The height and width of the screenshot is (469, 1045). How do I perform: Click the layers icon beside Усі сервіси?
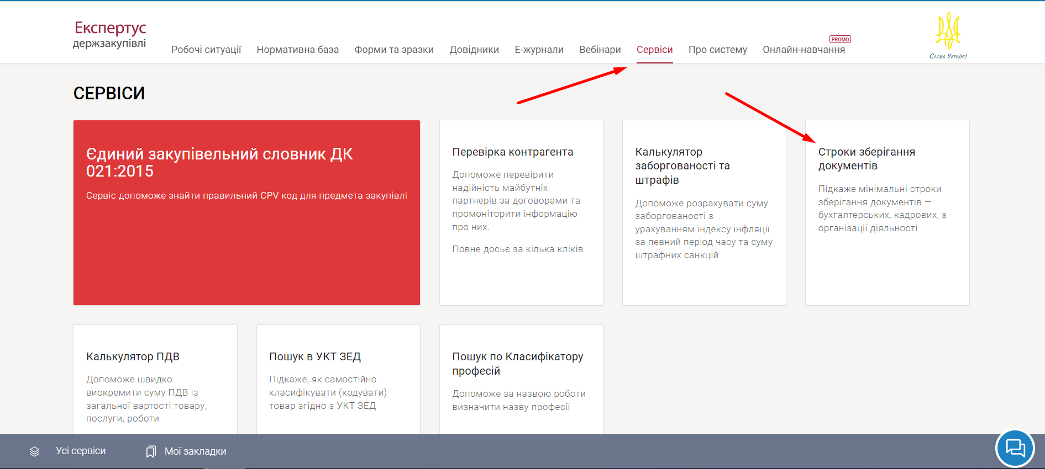[34, 451]
